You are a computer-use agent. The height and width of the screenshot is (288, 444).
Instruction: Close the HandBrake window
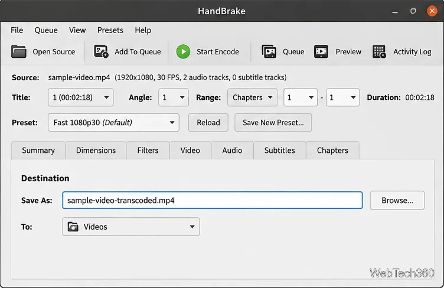pos(432,11)
